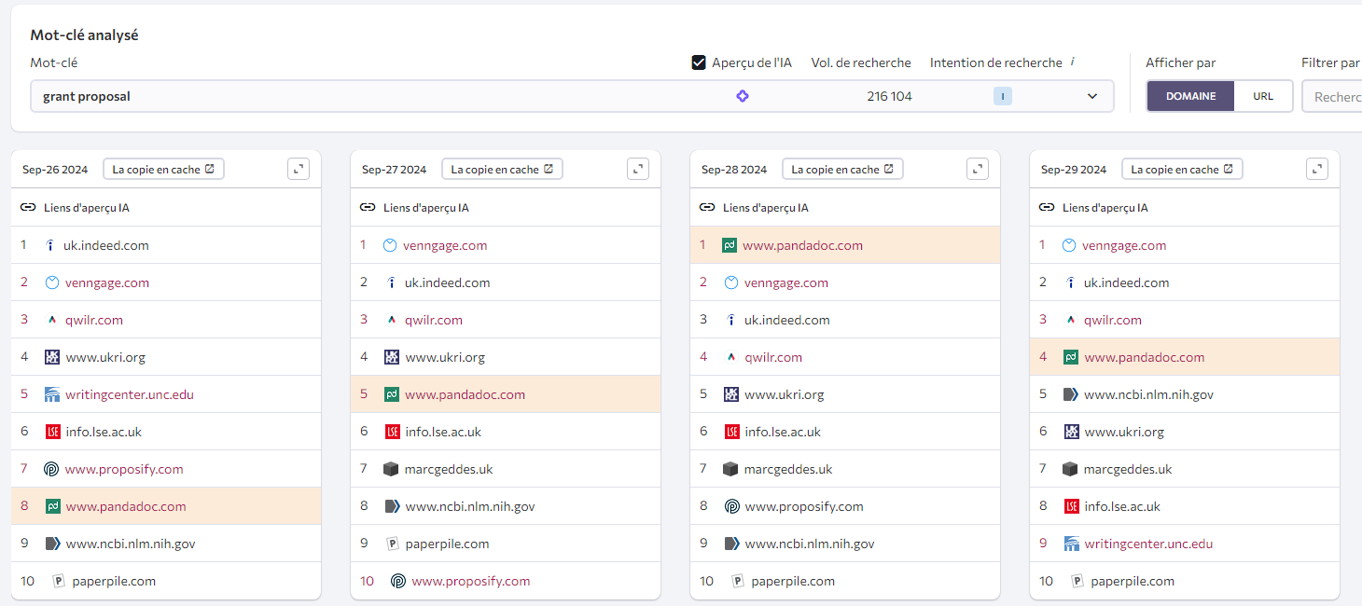Open cached copy for Sep-29 2024
Image resolution: width=1362 pixels, height=606 pixels.
pyautogui.click(x=1182, y=169)
